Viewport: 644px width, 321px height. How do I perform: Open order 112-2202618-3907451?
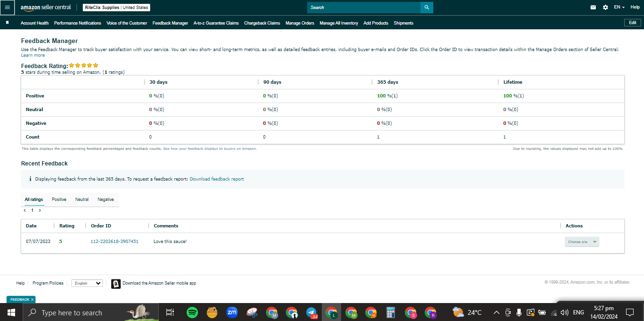tap(114, 242)
